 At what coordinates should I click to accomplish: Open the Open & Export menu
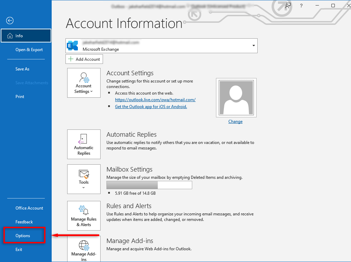[29, 50]
